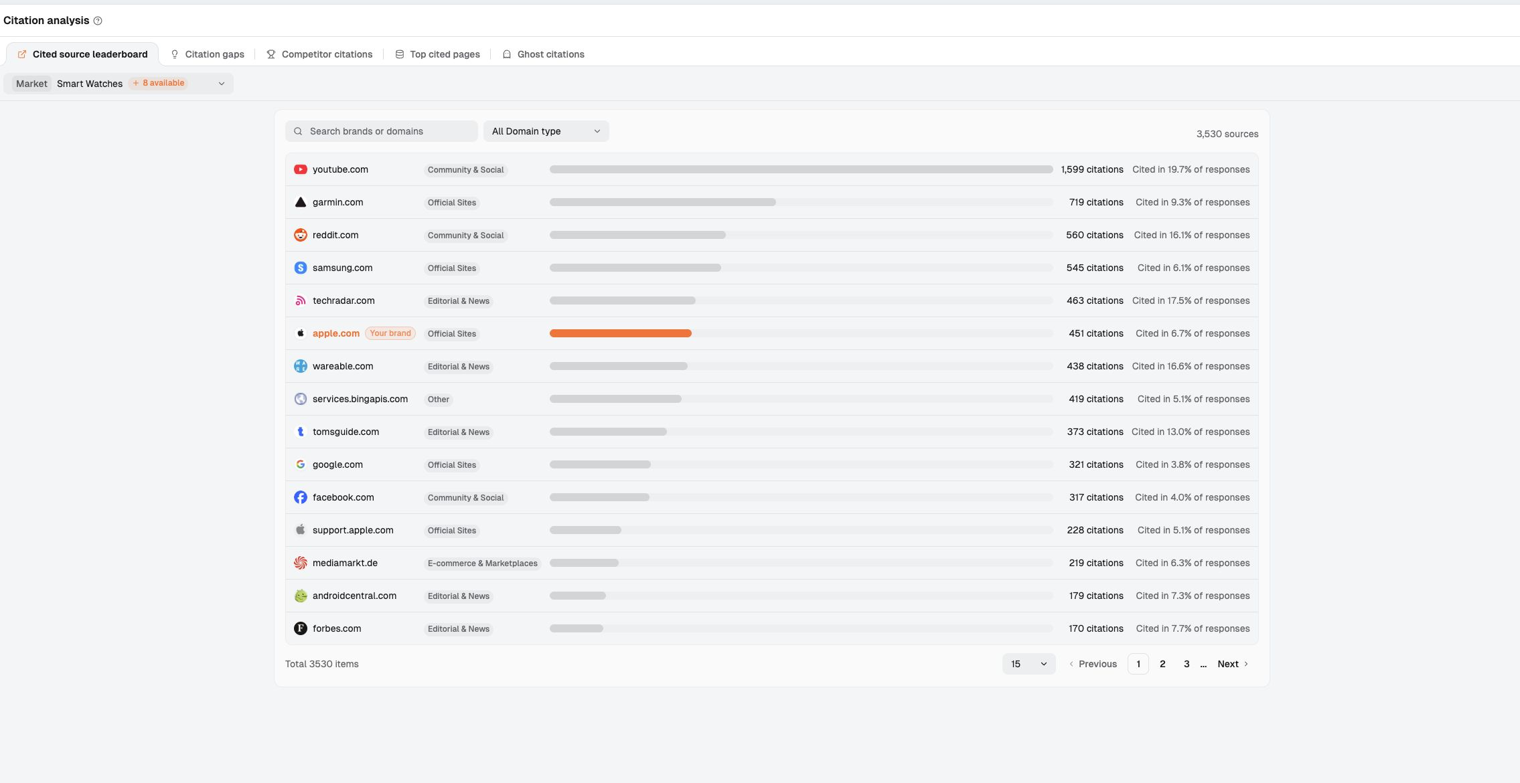Viewport: 1520px width, 783px height.
Task: Click the google.com domain name
Action: pyautogui.click(x=338, y=464)
